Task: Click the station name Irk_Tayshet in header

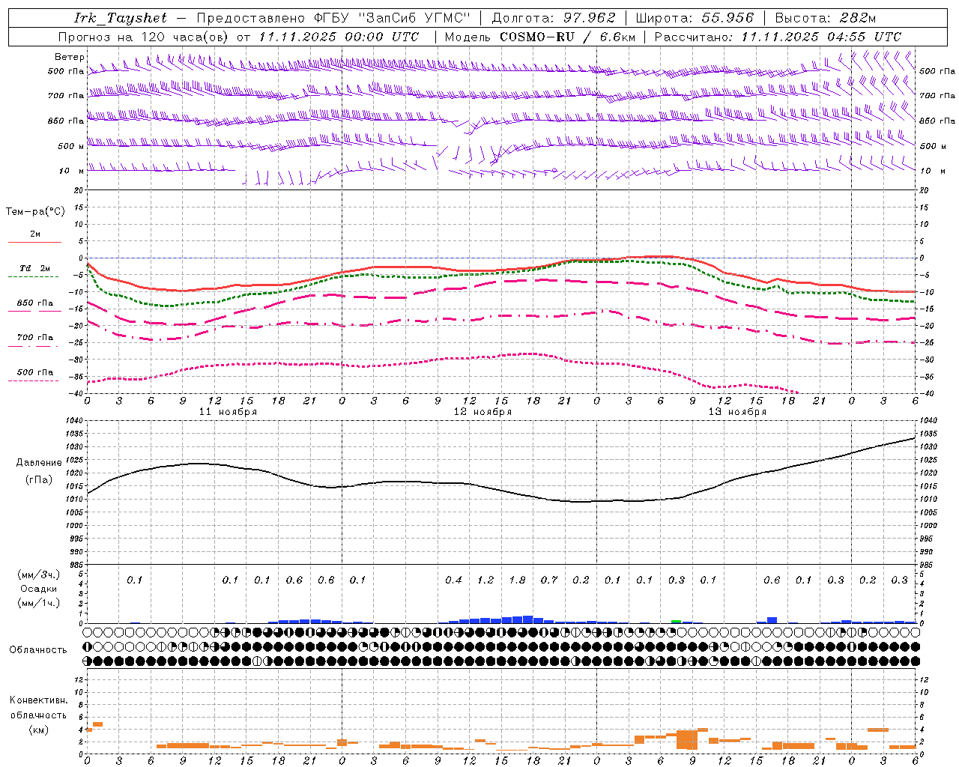Action: pos(120,18)
